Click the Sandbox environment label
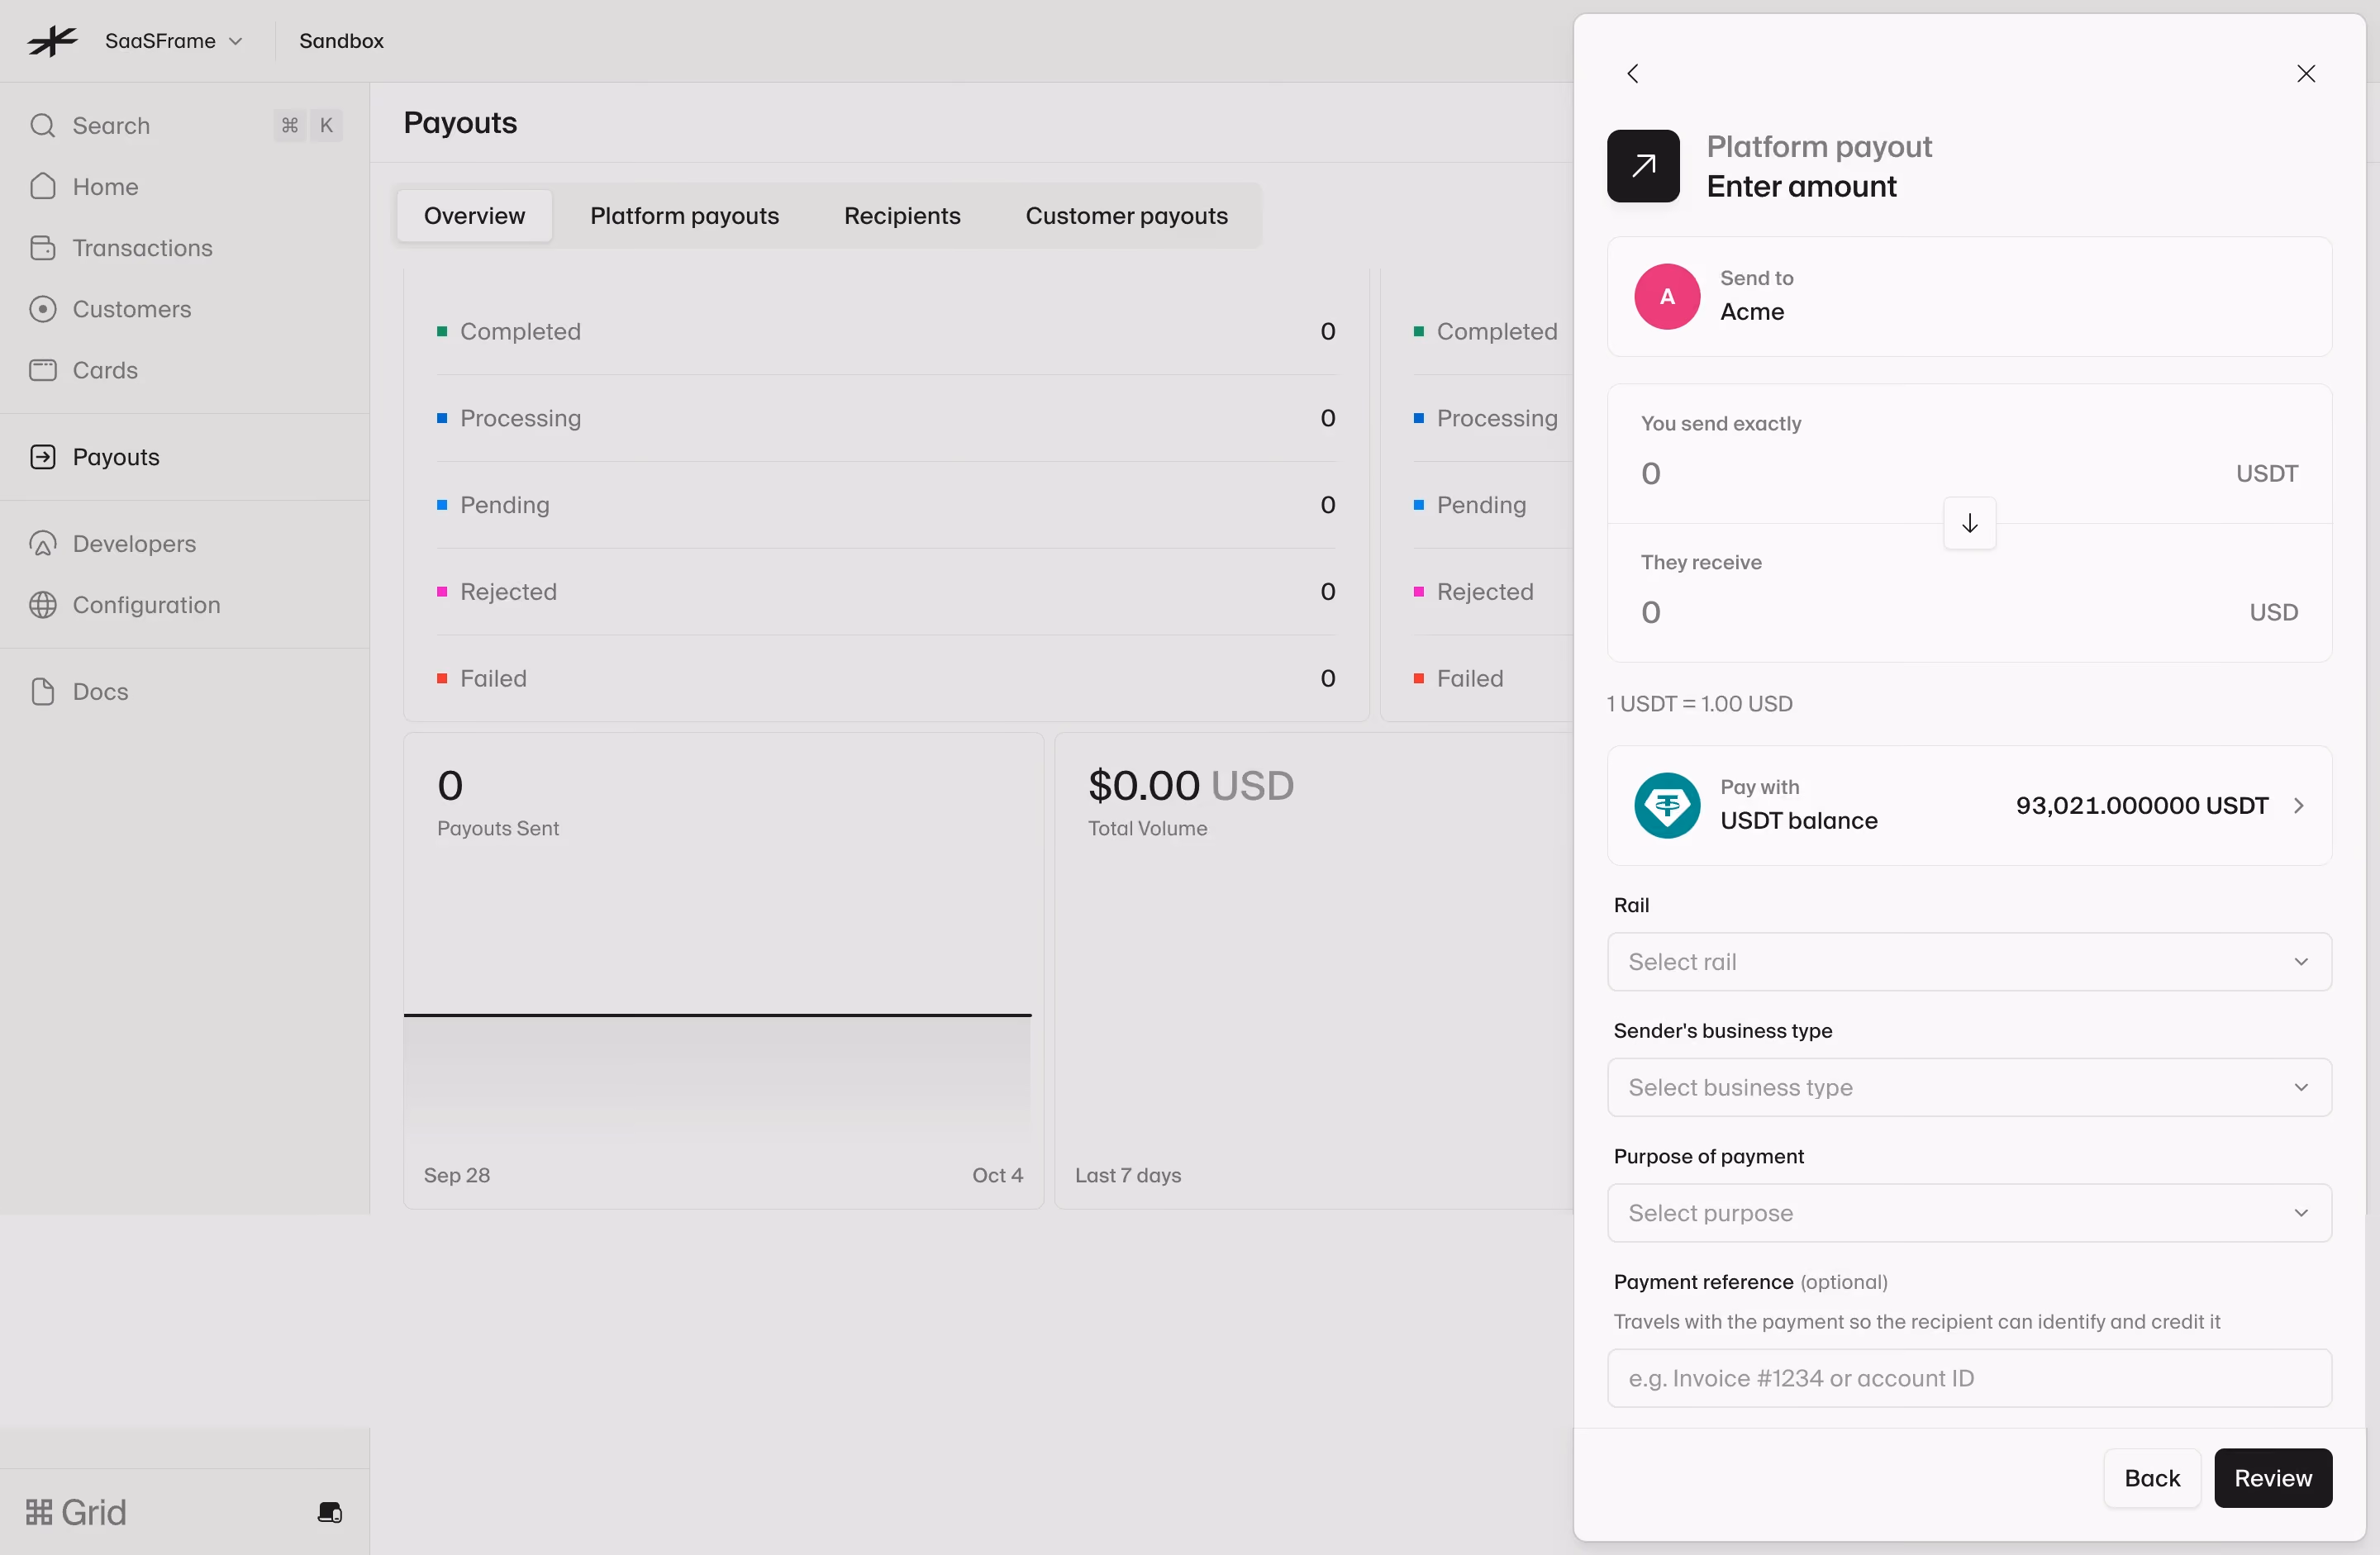 point(341,41)
